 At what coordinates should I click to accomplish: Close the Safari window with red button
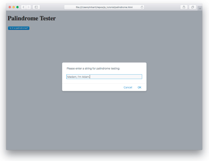pyautogui.click(x=10, y=7)
